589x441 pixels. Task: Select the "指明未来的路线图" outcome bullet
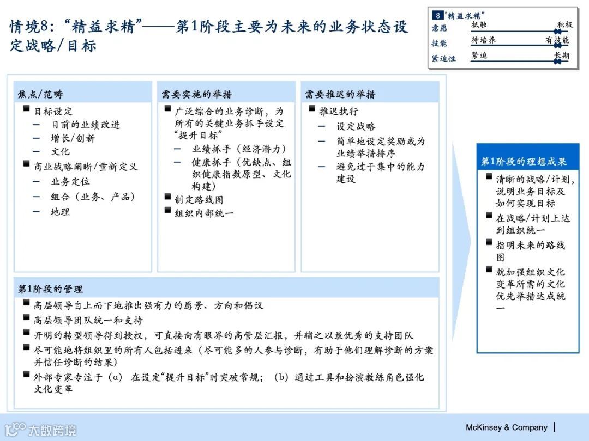pyautogui.click(x=531, y=251)
